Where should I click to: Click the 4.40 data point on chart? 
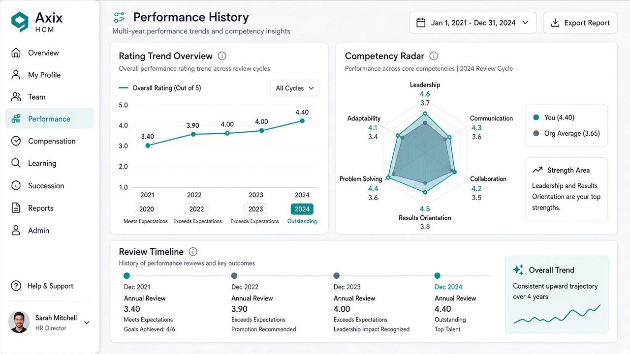click(x=302, y=121)
